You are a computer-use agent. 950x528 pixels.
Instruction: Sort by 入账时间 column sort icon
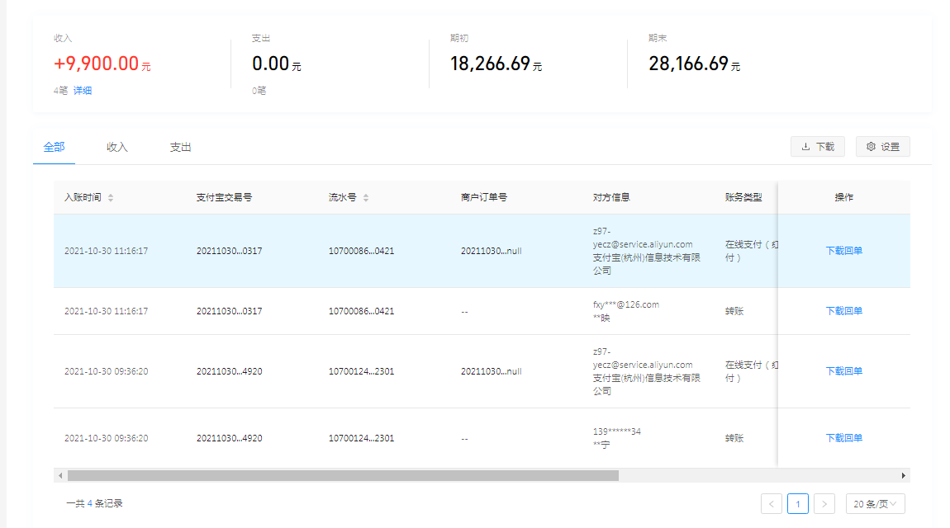(111, 198)
